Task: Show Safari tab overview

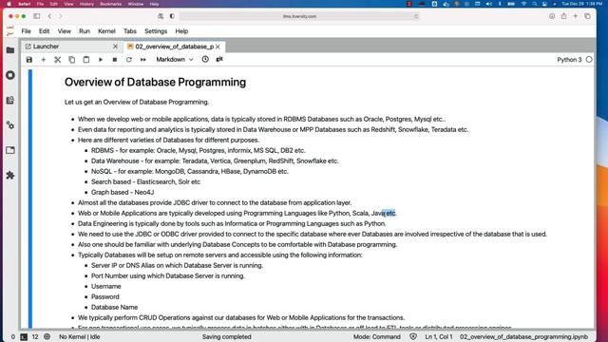Action: coord(587,16)
